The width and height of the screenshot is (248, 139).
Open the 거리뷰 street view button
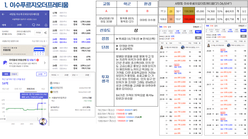click(38, 32)
